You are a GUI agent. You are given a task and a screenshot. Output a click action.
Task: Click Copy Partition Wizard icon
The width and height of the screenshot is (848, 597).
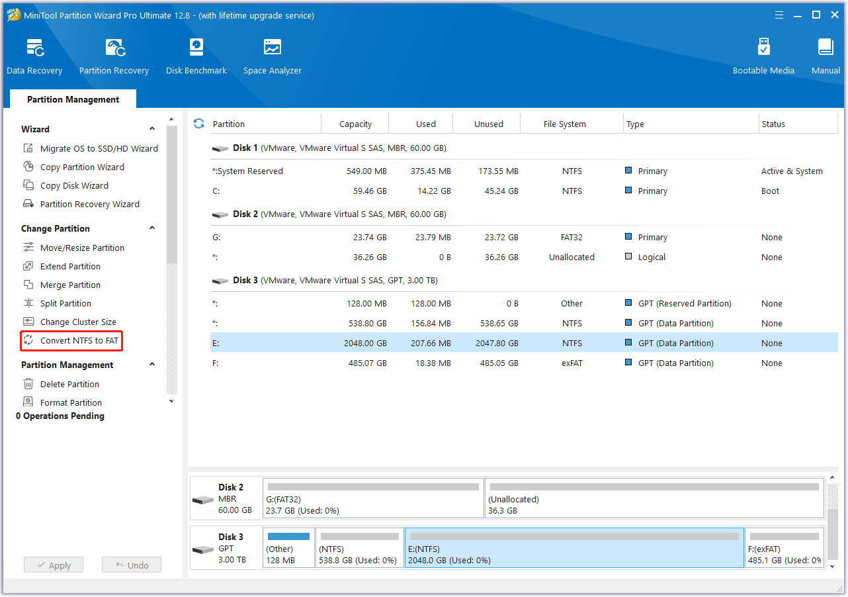point(28,167)
